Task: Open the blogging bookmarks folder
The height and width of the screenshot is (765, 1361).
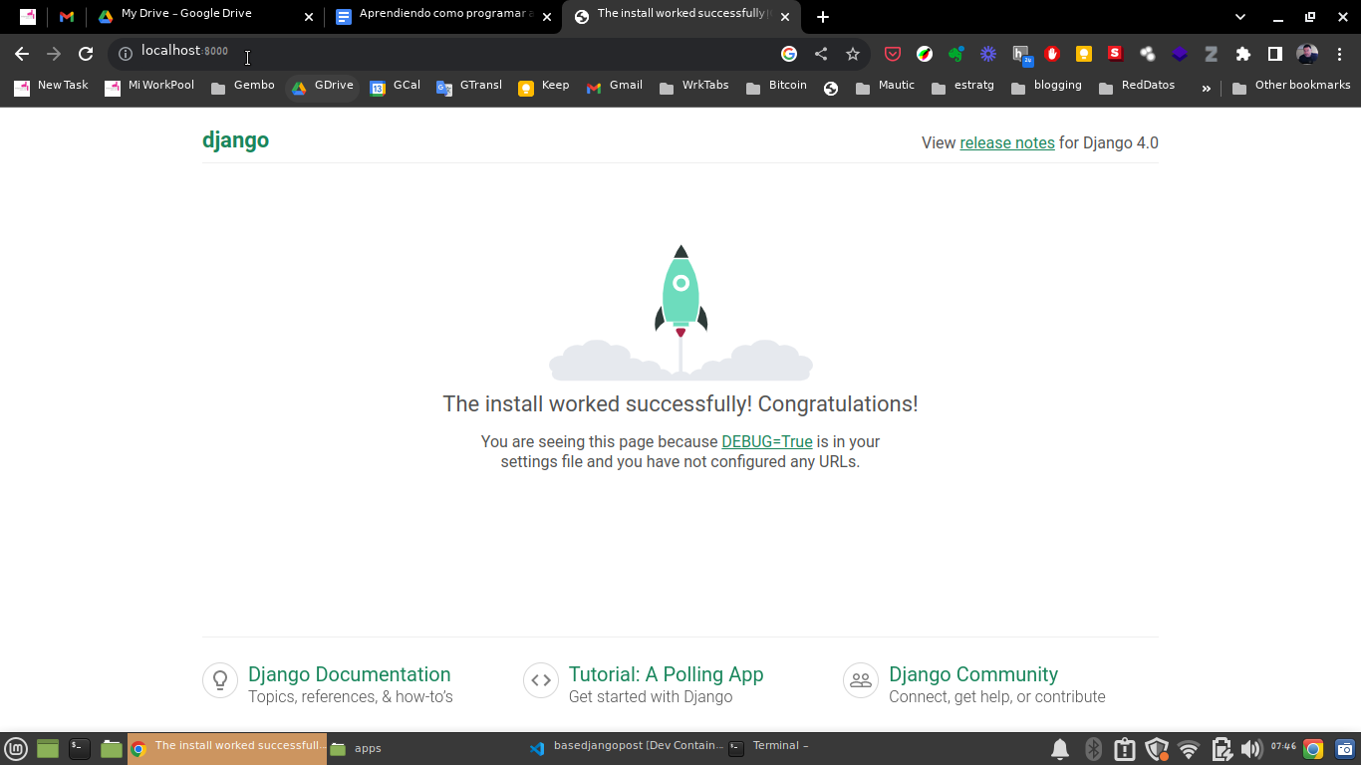Action: 1046,87
